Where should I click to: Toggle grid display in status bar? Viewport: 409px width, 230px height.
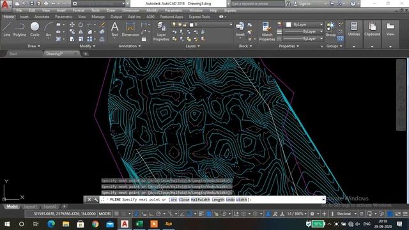(116, 214)
